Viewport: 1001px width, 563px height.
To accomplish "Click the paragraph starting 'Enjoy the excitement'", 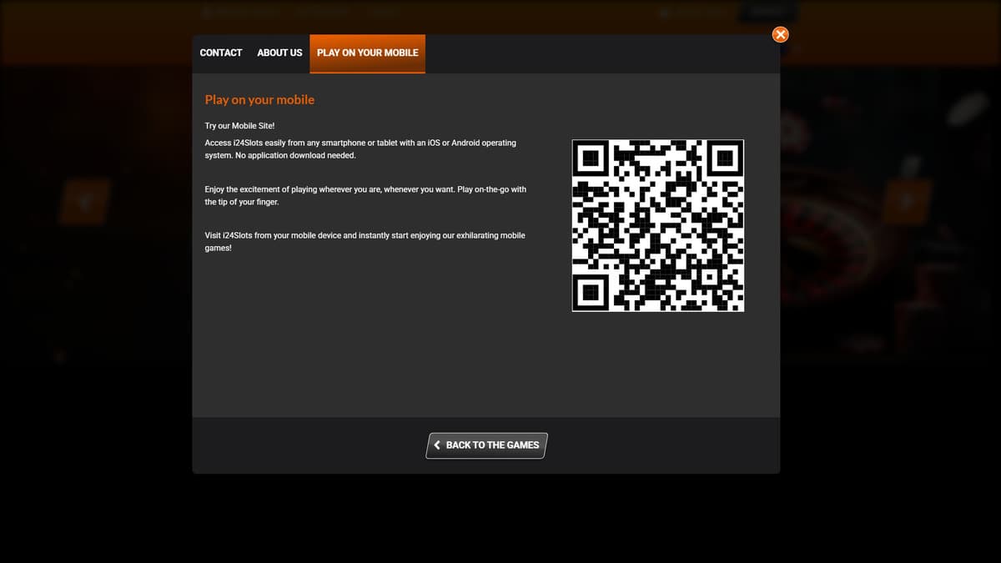I will [365, 196].
